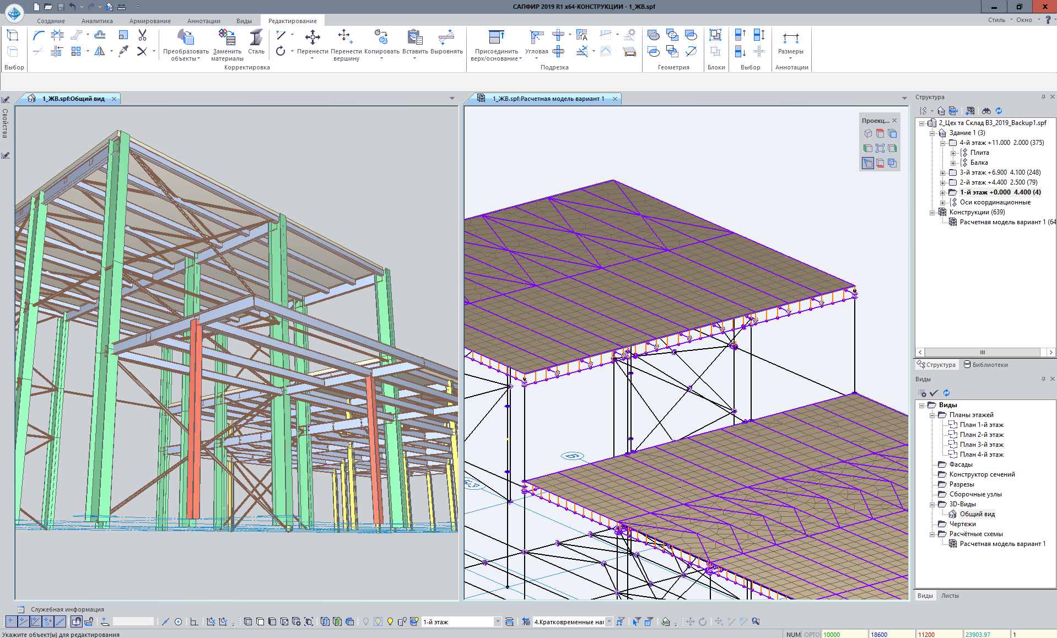
Task: Collapse the Здание 1 (3) tree node
Action: tap(932, 133)
